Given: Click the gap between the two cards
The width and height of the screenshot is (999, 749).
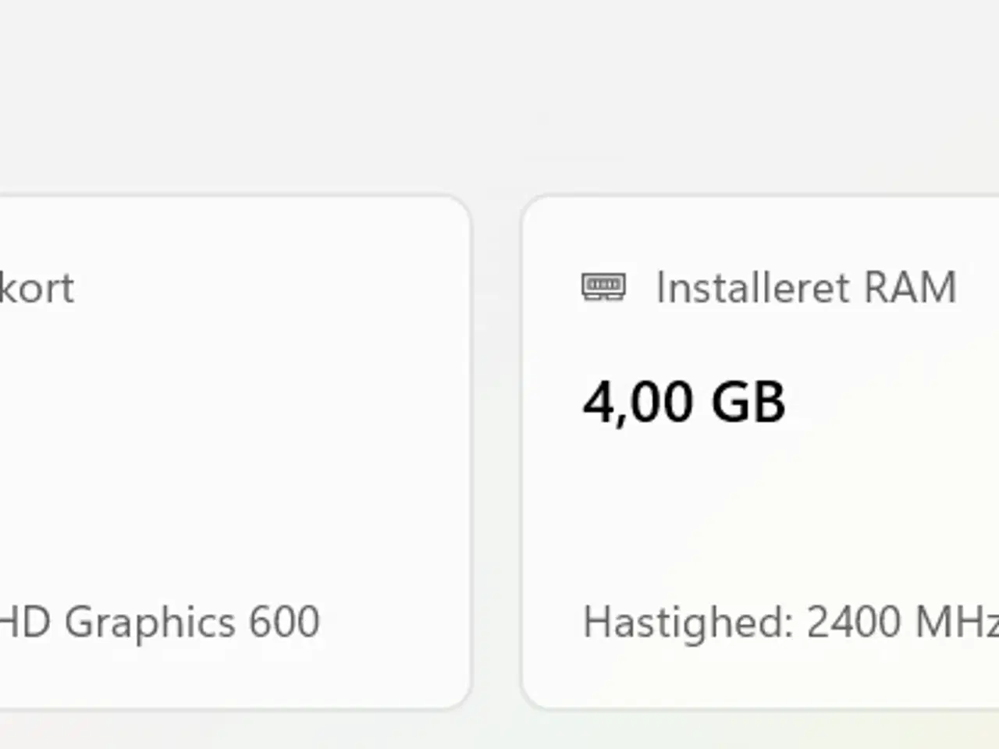Looking at the screenshot, I should tap(496, 453).
